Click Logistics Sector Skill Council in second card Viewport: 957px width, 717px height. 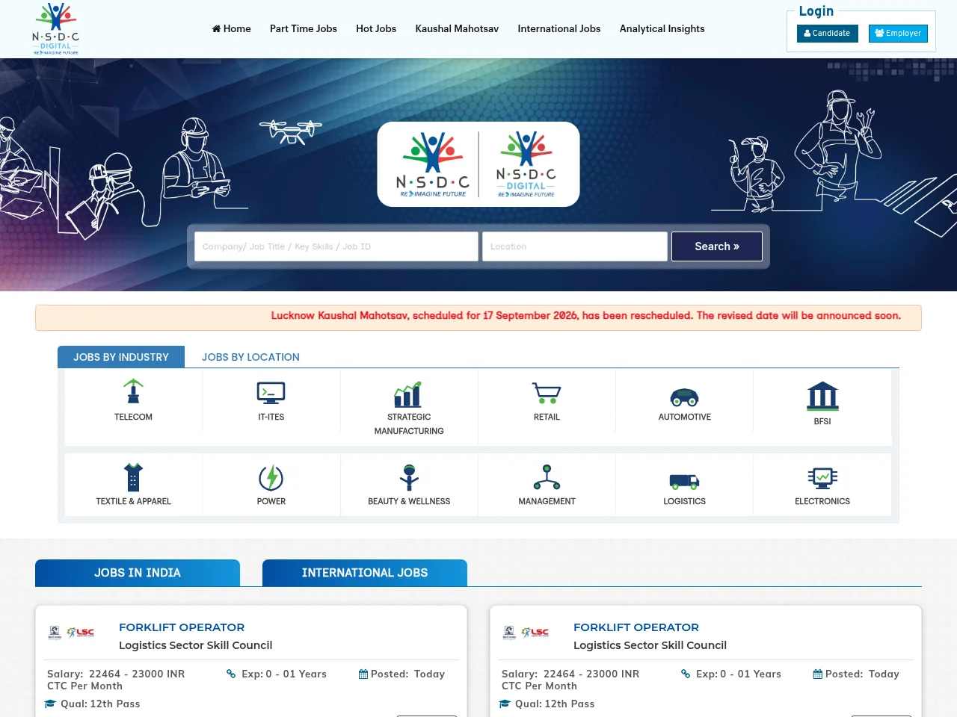(x=650, y=645)
